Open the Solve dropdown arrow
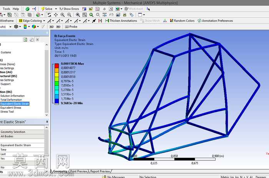Screen dimensions: 269x178 click(56, 9)
